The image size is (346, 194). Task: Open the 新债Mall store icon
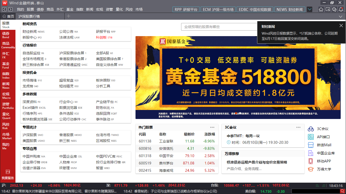[311, 145]
